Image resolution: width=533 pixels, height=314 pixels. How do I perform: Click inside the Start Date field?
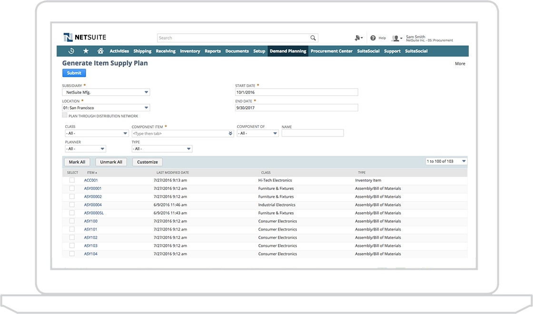(295, 92)
